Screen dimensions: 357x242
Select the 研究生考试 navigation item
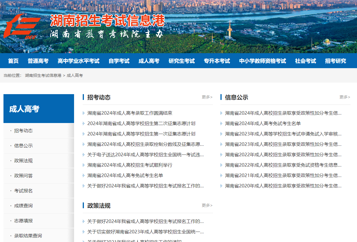click(181, 61)
